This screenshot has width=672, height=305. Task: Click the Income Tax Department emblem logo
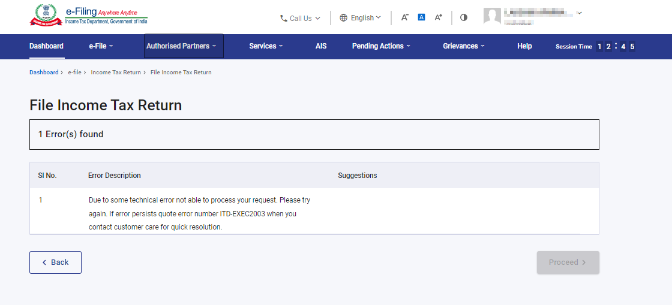[x=46, y=15]
